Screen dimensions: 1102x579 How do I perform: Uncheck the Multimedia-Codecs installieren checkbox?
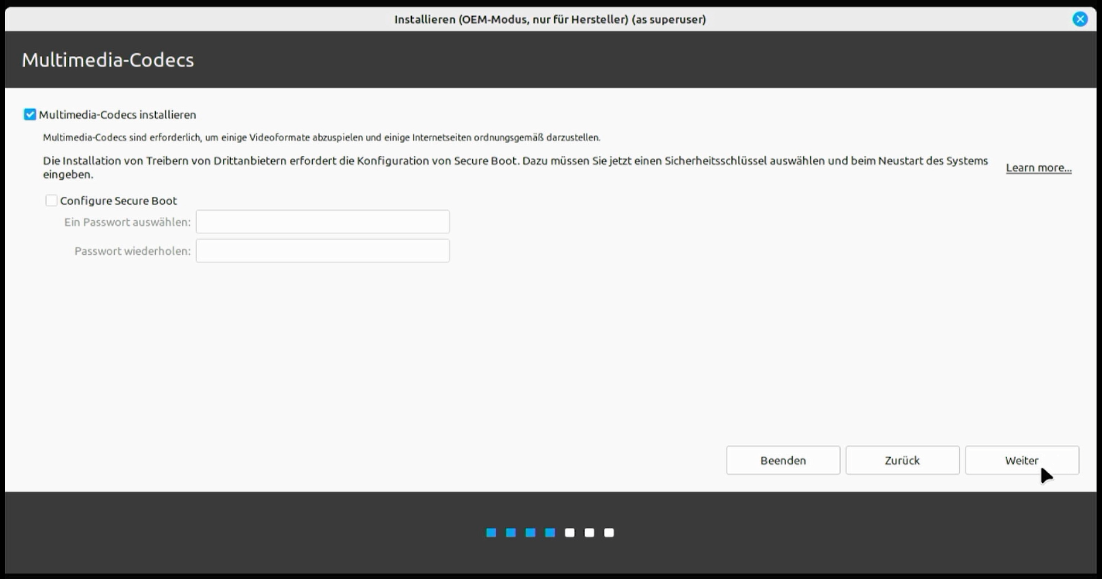pyautogui.click(x=30, y=115)
